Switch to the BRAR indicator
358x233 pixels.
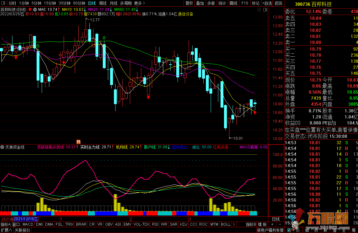click(x=81, y=224)
